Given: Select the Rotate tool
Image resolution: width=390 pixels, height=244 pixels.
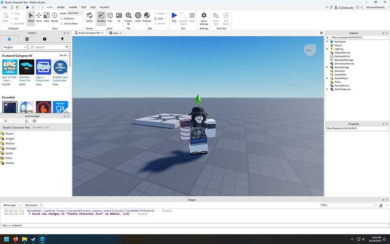Looking at the screenshot, I should (x=54, y=18).
